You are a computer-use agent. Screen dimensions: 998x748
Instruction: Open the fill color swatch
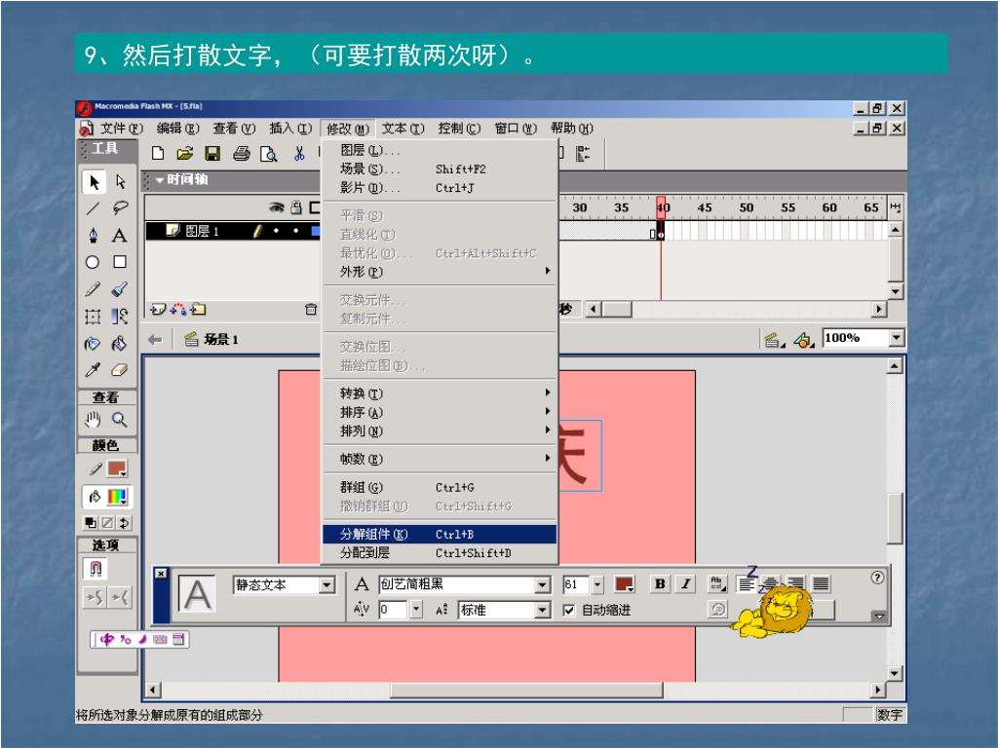click(118, 497)
